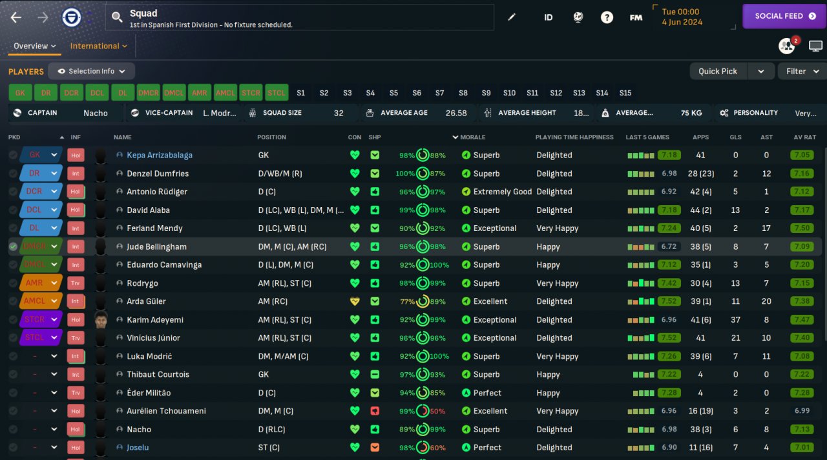Click Jude Bellingham's last 5 games bars

tap(640, 246)
